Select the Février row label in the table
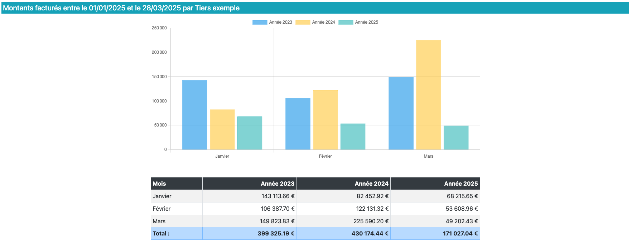632x243 pixels. pos(161,209)
